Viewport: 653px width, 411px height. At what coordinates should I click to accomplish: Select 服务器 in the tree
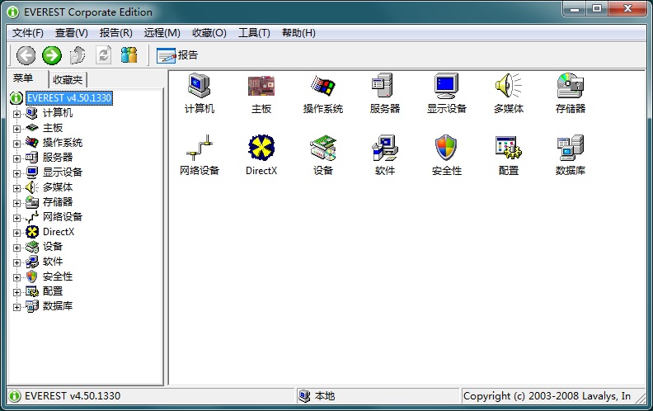coord(58,158)
